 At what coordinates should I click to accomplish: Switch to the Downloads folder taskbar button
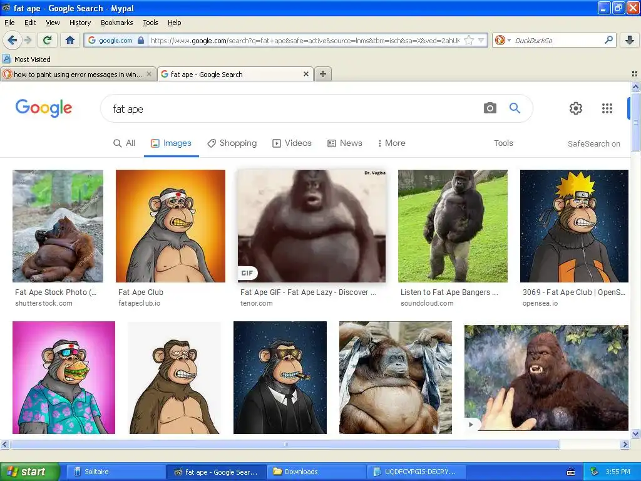coord(317,472)
